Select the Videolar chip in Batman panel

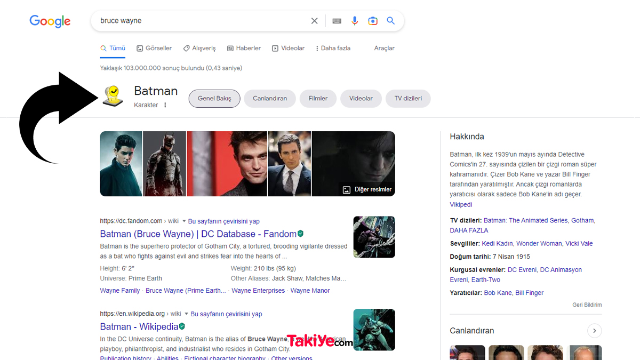361,99
